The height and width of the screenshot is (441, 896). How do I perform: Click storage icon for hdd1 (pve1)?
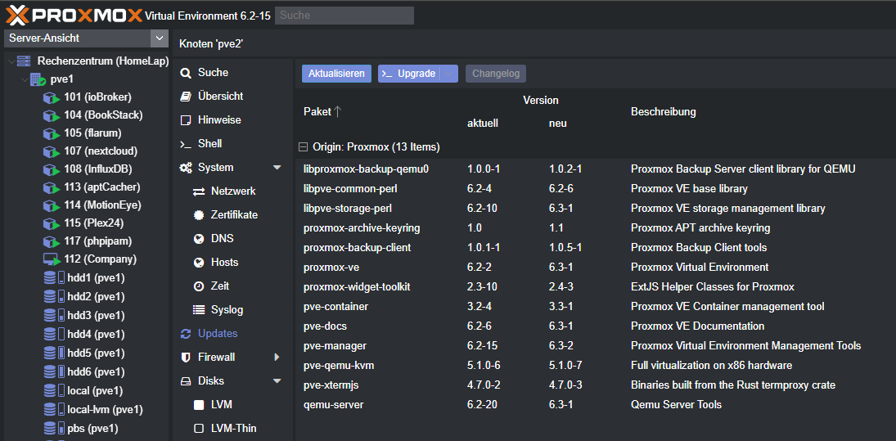54,278
